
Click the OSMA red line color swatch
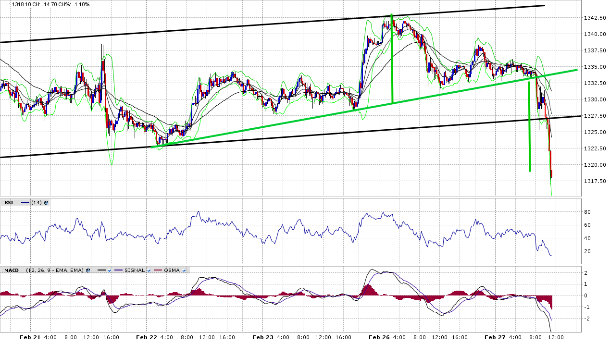pos(158,270)
